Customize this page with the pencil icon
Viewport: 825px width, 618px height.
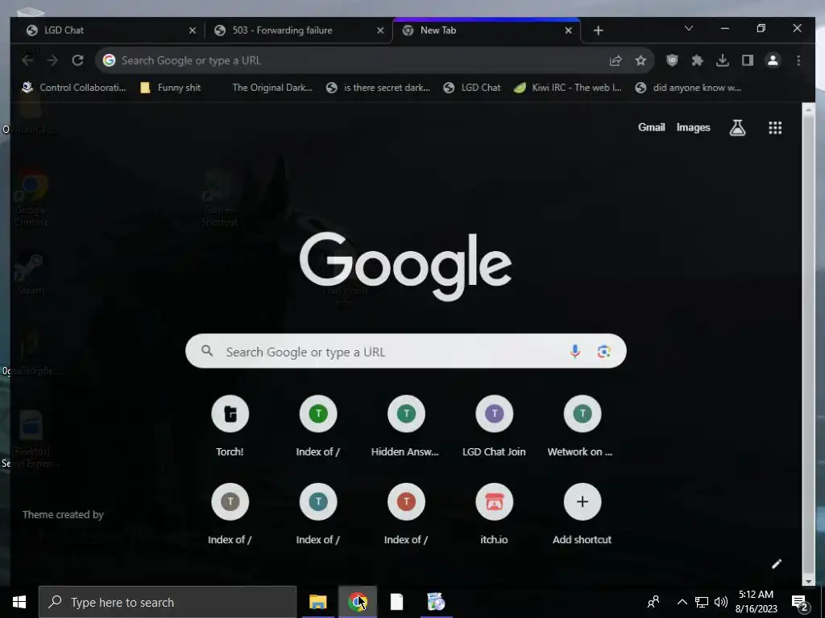tap(776, 564)
